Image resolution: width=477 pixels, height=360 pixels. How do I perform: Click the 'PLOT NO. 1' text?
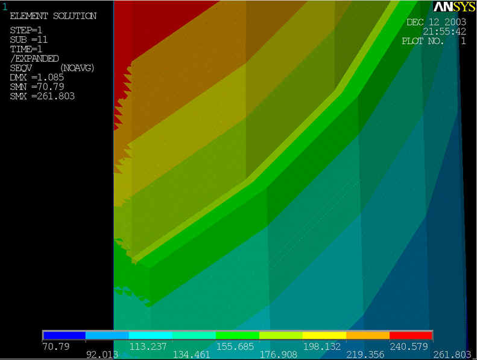click(x=434, y=41)
